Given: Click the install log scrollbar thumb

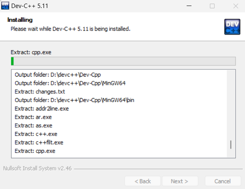Looking at the screenshot, I should pyautogui.click(x=231, y=145).
